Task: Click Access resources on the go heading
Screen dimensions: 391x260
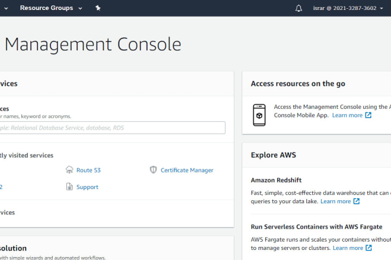Action: [x=298, y=83]
